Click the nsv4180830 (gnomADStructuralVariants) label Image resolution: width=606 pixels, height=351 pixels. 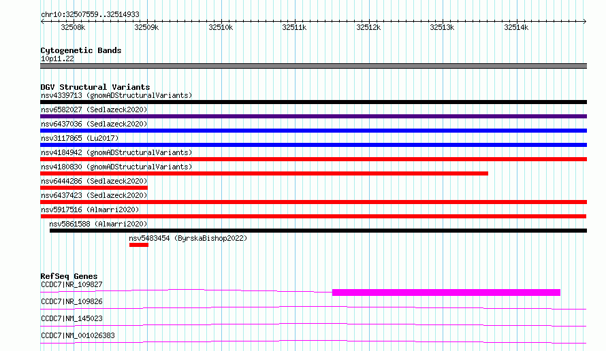116,167
